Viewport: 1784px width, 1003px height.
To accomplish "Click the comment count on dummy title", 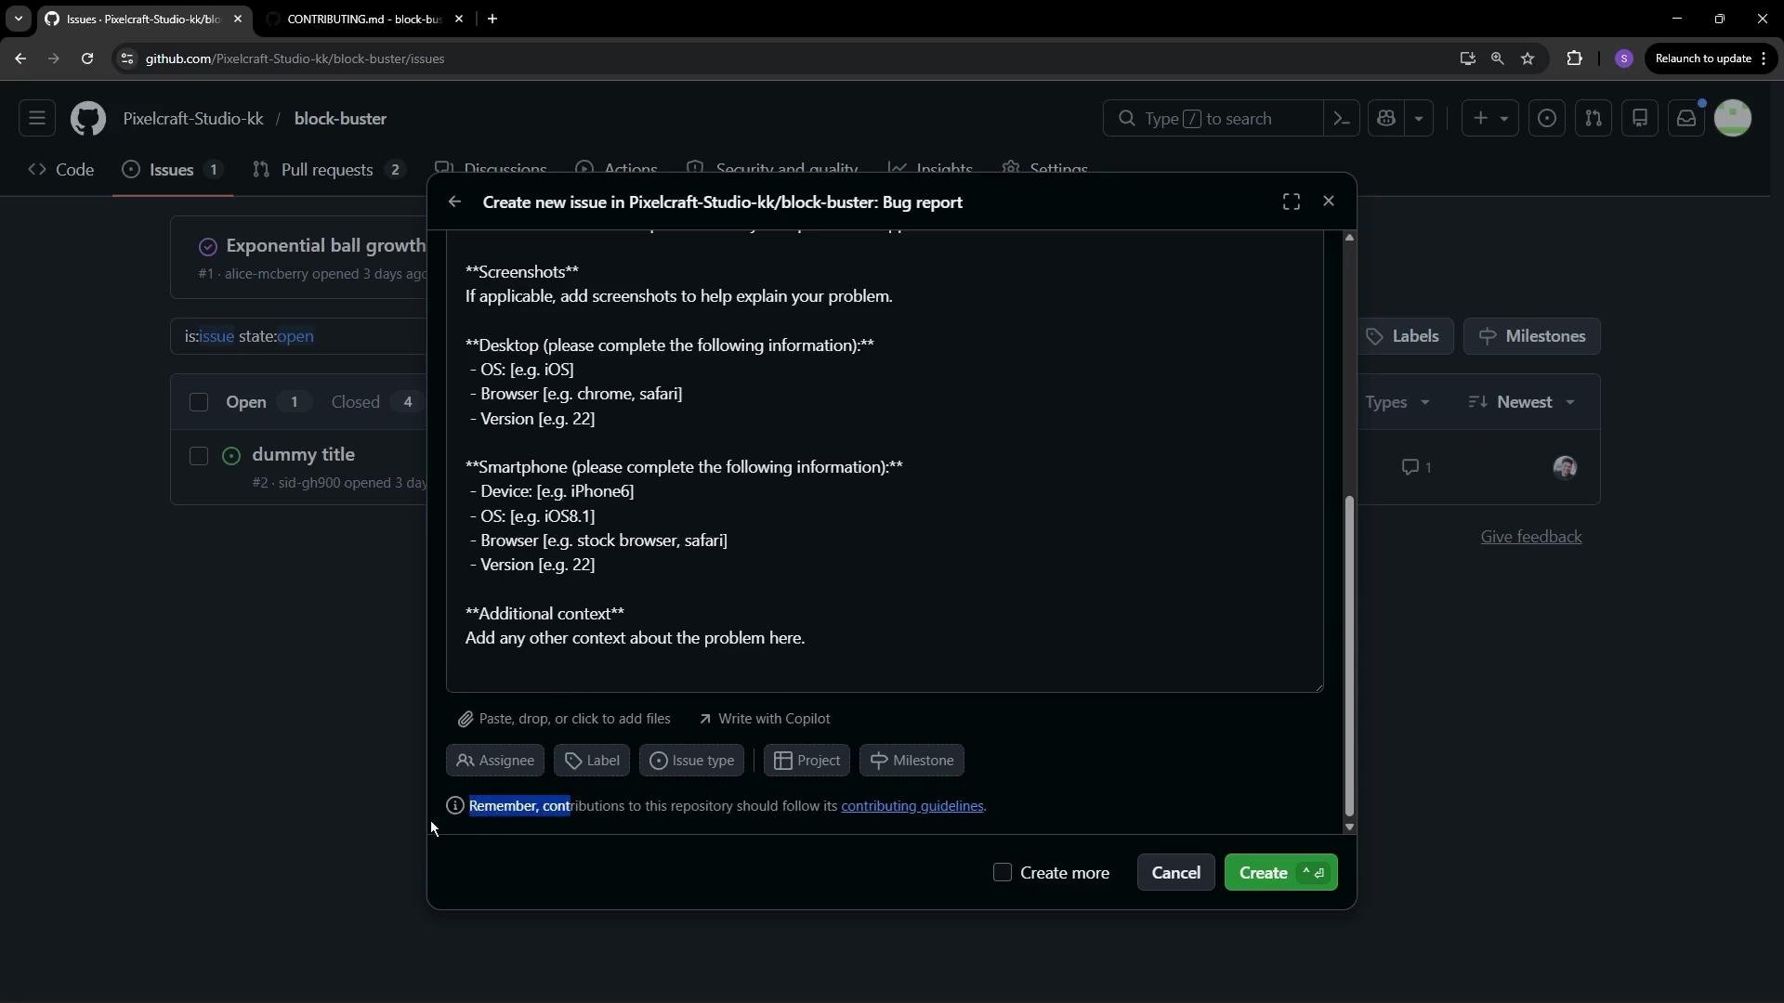I will [1416, 467].
